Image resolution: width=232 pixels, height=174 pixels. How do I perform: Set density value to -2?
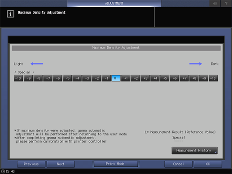point(96,78)
